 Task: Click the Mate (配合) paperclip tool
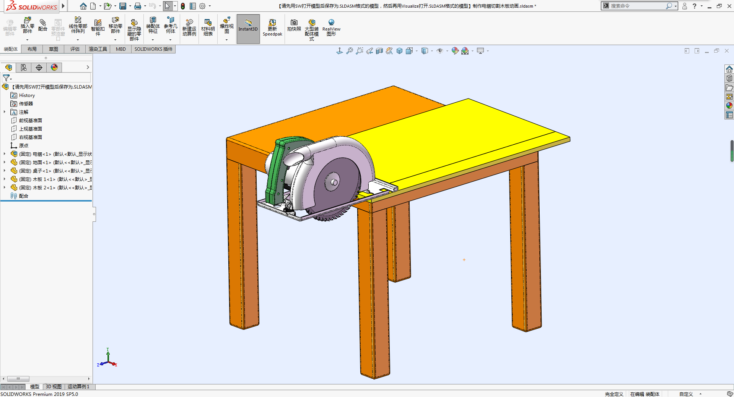43,25
